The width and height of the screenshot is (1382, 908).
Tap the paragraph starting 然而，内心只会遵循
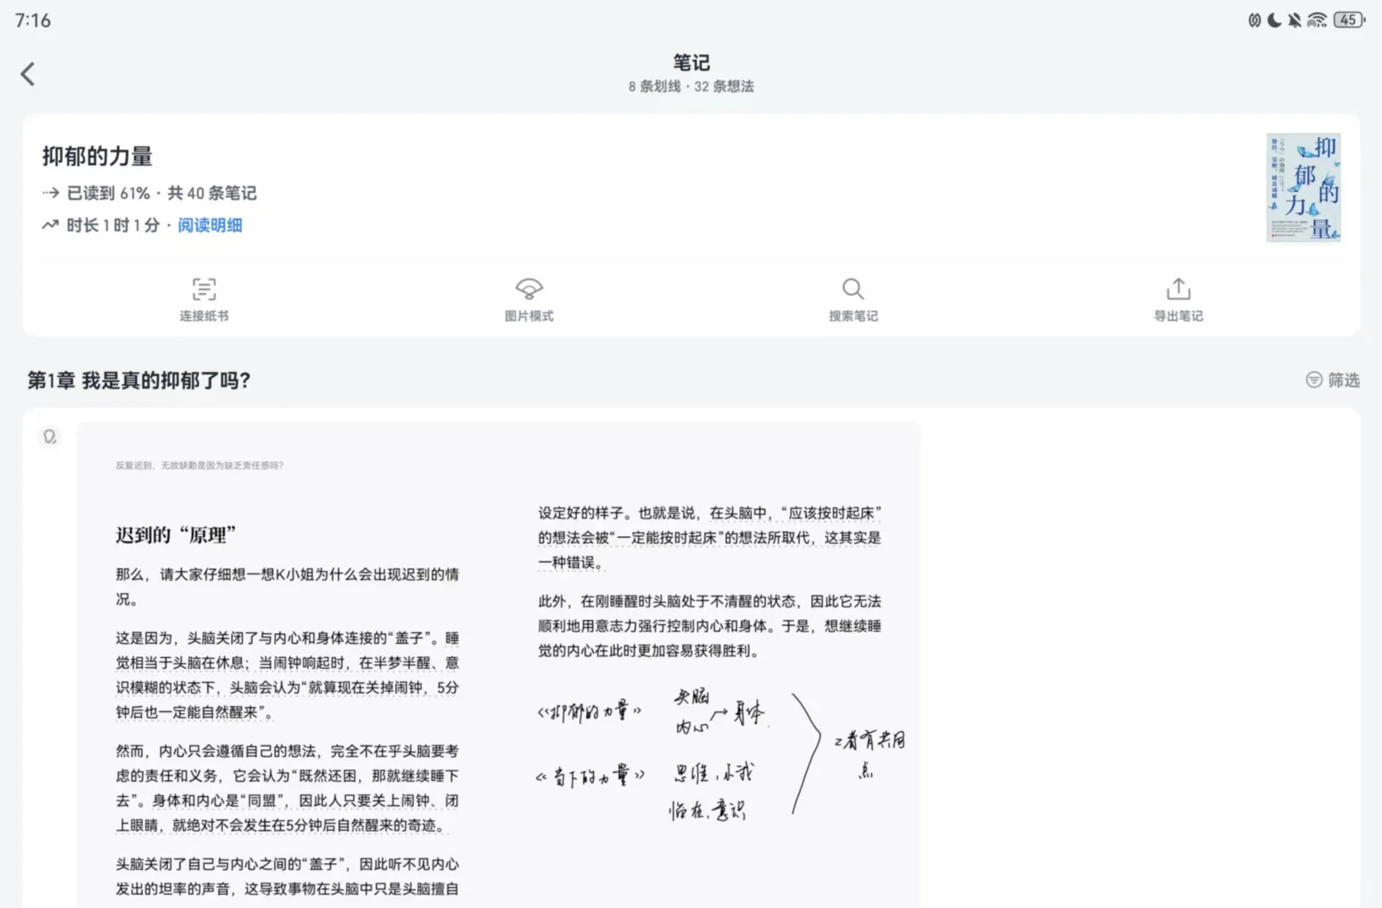click(x=288, y=789)
